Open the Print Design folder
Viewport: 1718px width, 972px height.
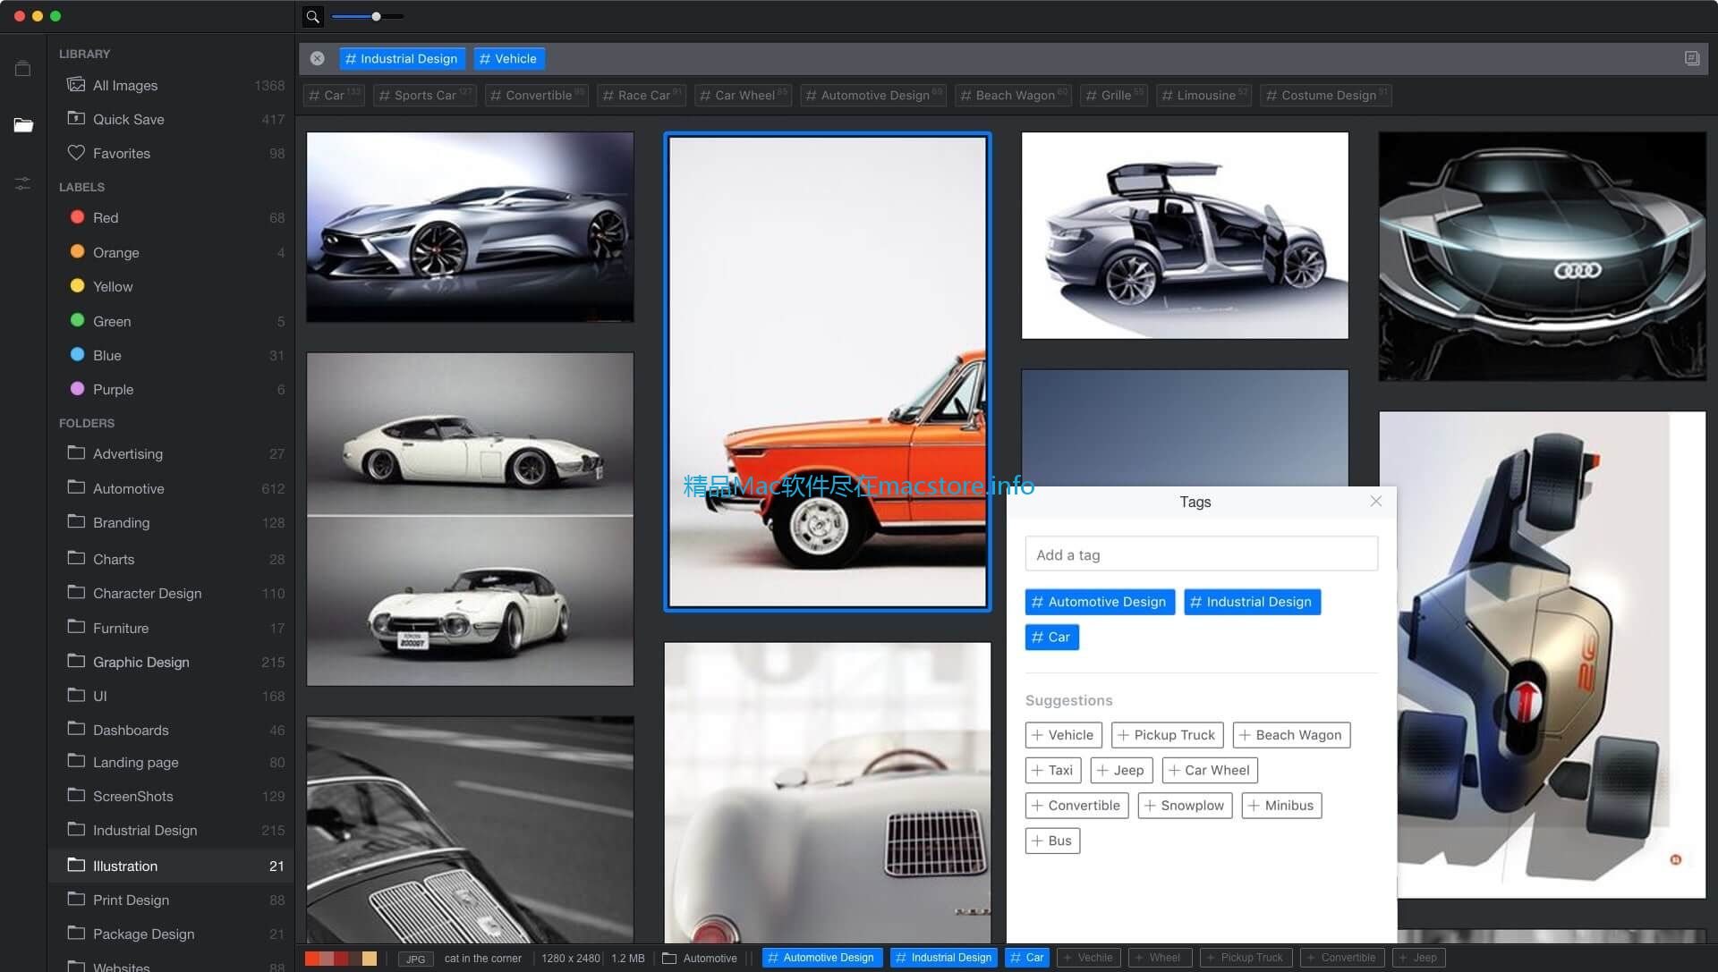[172, 900]
